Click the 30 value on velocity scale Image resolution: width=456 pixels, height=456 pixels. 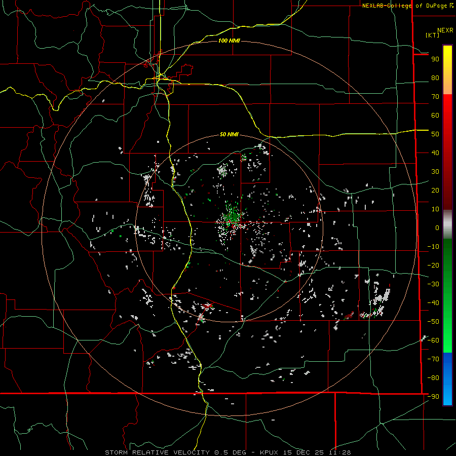(x=435, y=172)
